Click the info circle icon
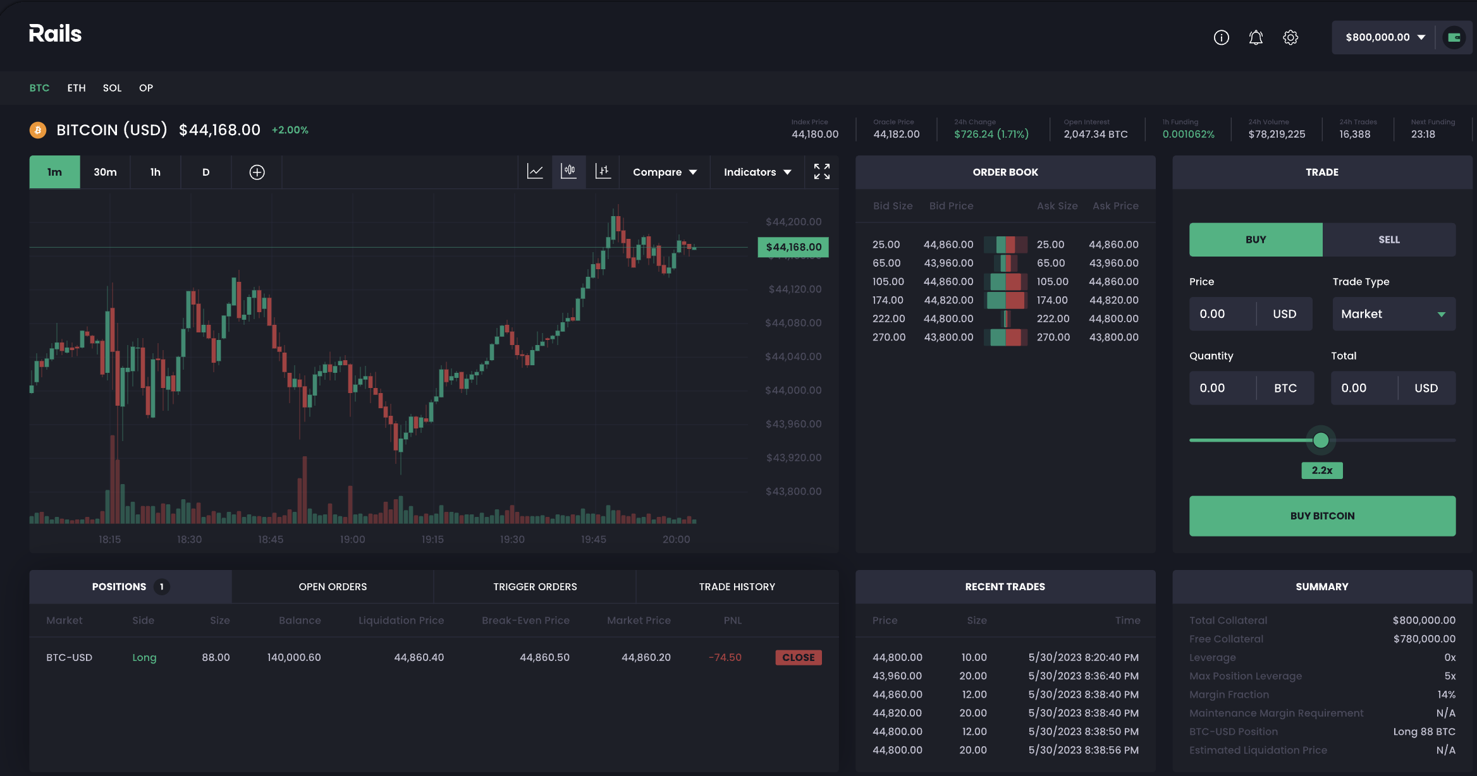This screenshot has width=1477, height=776. click(x=1221, y=37)
